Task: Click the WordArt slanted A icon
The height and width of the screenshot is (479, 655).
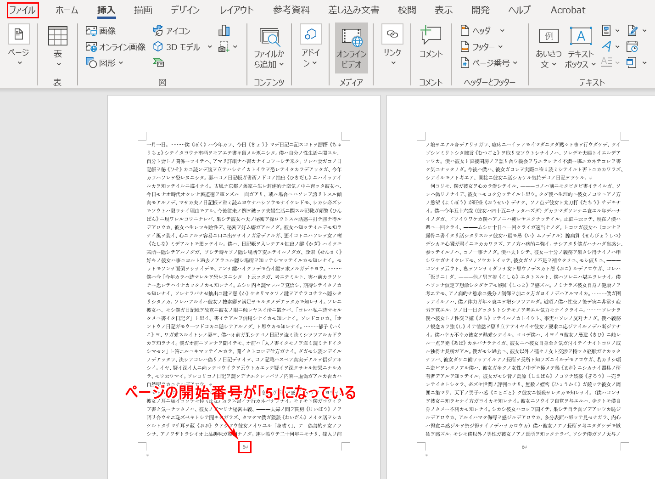Action: pyautogui.click(x=606, y=46)
